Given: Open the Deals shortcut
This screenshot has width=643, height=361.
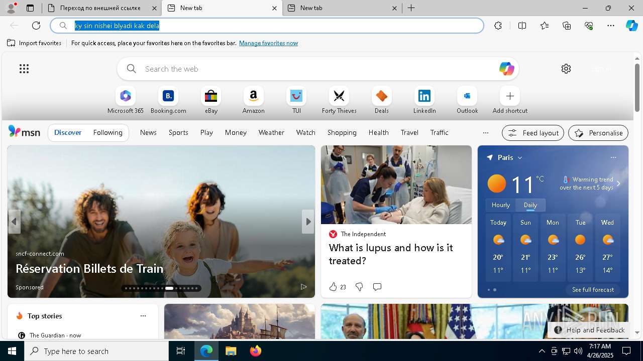Looking at the screenshot, I should 382,100.
